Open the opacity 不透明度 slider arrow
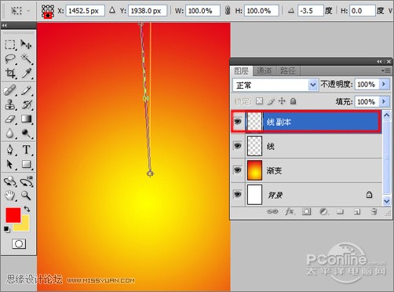 384,84
